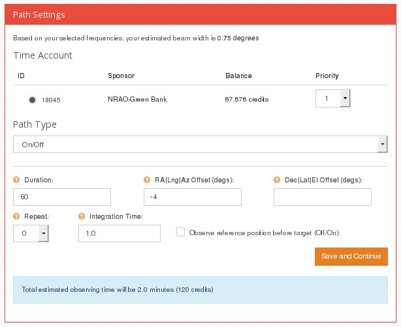
Task: Expand the Path Type On/Off dropdown
Action: click(x=200, y=145)
